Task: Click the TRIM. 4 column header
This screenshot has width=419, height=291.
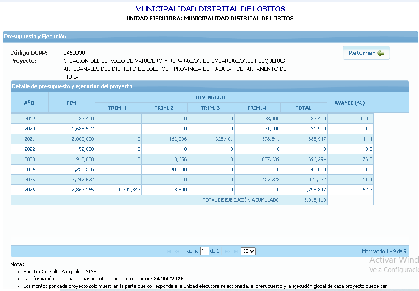Action: 257,108
